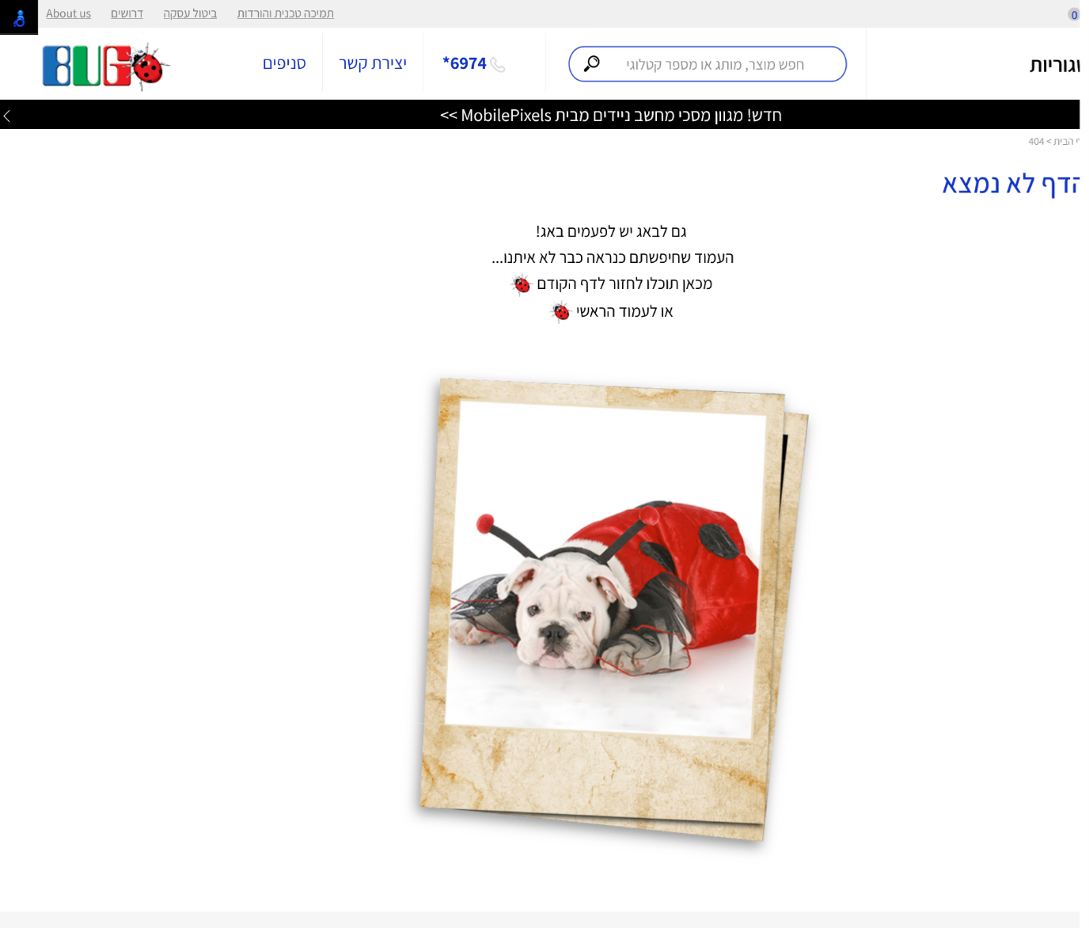This screenshot has height=928, width=1089.
Task: Go to the סניפים branches page
Action: (x=284, y=63)
